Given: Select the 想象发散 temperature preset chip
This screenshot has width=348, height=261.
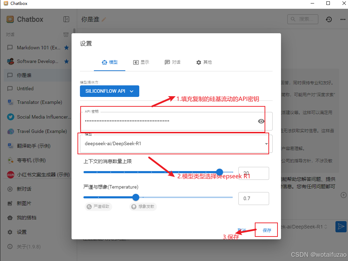Looking at the screenshot, I should tap(143, 206).
